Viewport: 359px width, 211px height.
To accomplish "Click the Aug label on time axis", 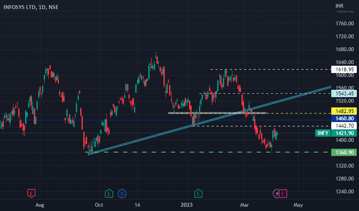I will [x=40, y=205].
